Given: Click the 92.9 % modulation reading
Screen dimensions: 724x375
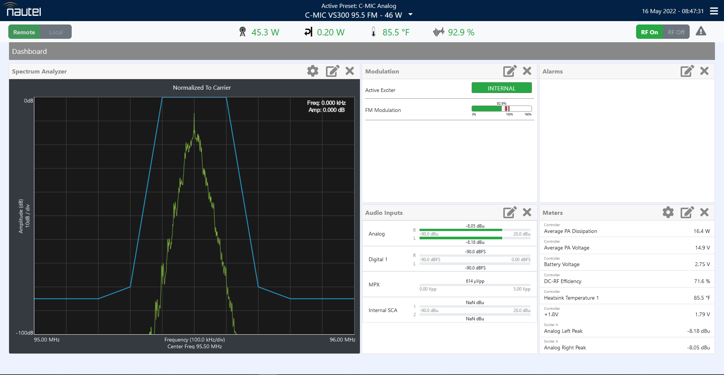Looking at the screenshot, I should click(461, 32).
